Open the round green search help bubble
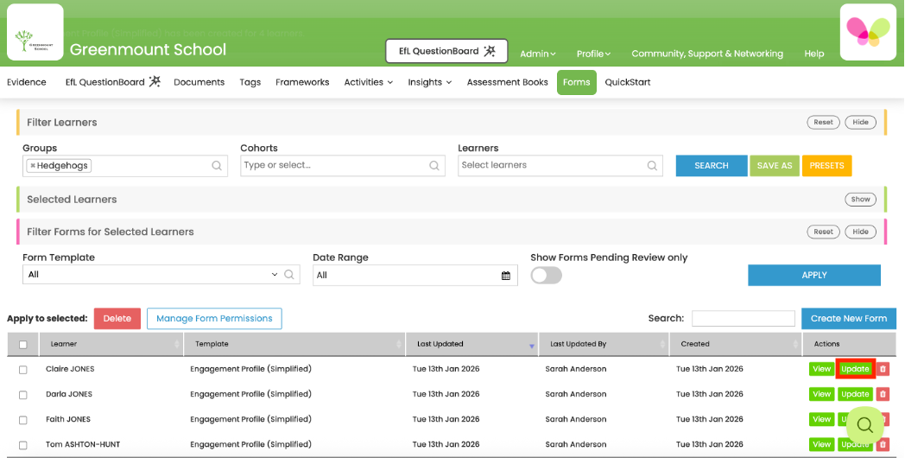This screenshot has height=458, width=905. pos(864,426)
